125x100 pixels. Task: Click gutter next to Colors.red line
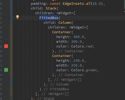click(1, 46)
